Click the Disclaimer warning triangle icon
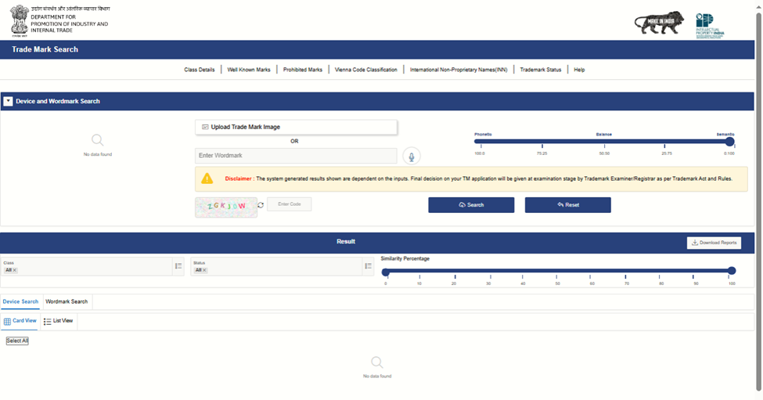The image size is (763, 400). [207, 178]
